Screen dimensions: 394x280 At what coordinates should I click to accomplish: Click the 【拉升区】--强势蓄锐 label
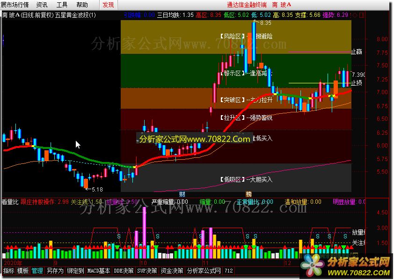coord(245,118)
